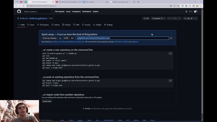Click Set up in Desktop
The image size is (217, 122).
click(x=50, y=38)
